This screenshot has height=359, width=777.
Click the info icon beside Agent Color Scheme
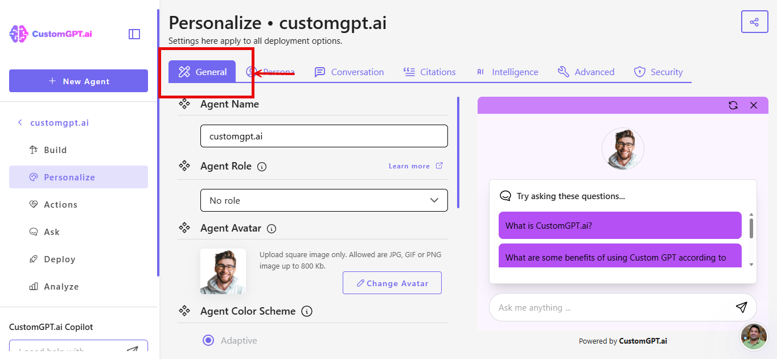[307, 311]
